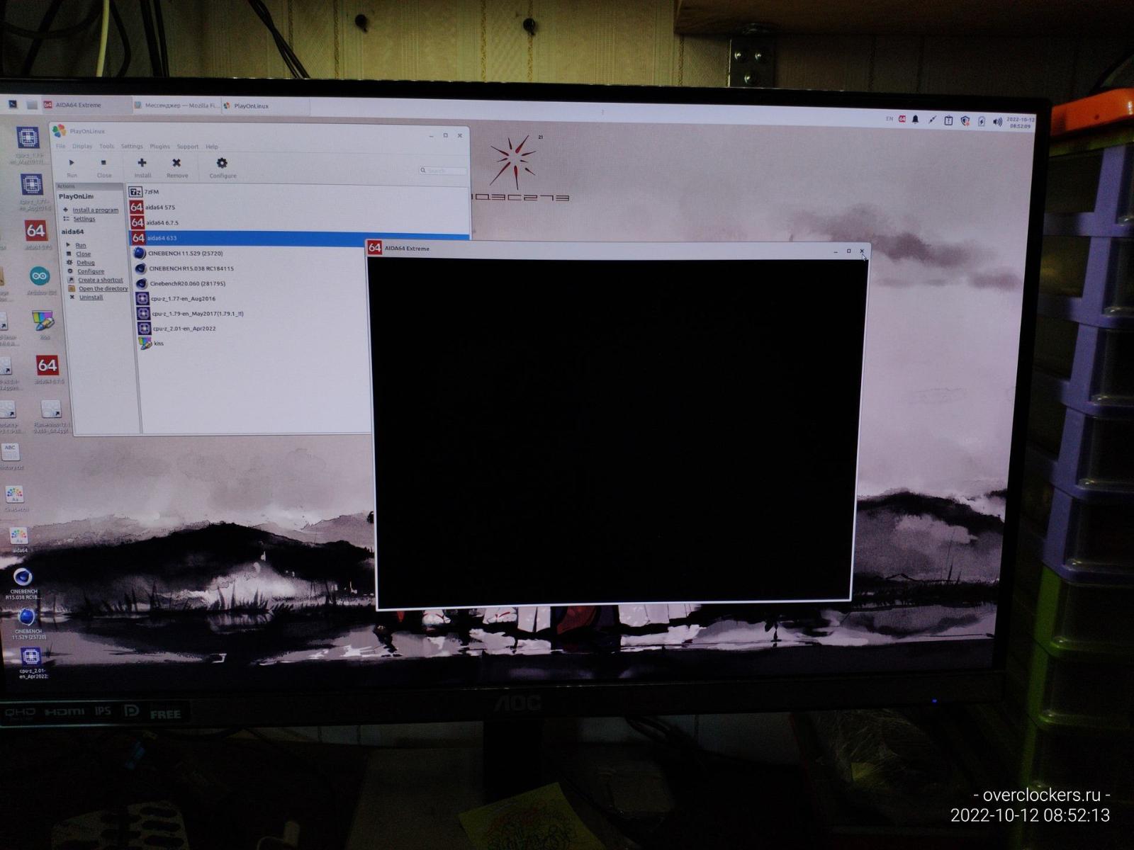Click the Run toolbar play icon in PlayOnLinux
Screen dimensions: 1134x850
(72, 163)
